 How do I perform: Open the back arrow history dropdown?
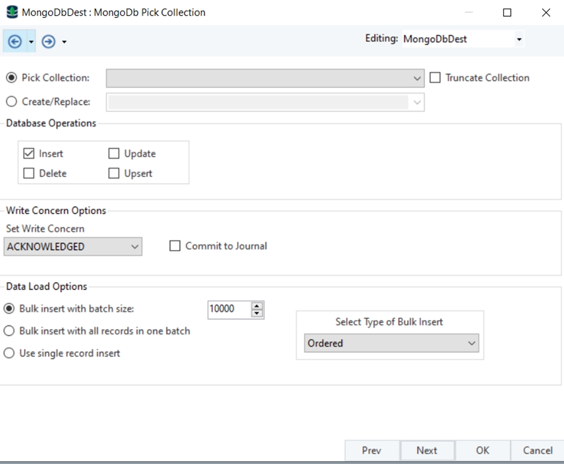[x=31, y=42]
